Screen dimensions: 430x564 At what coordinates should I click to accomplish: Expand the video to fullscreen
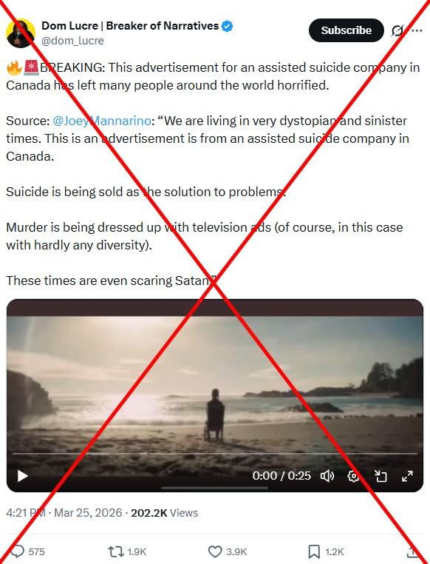(407, 476)
